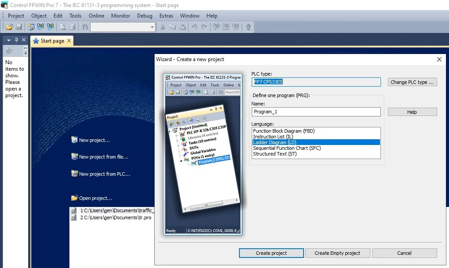449x268 pixels.
Task: Select Ladder Diagram (LD) language
Action: (316, 142)
